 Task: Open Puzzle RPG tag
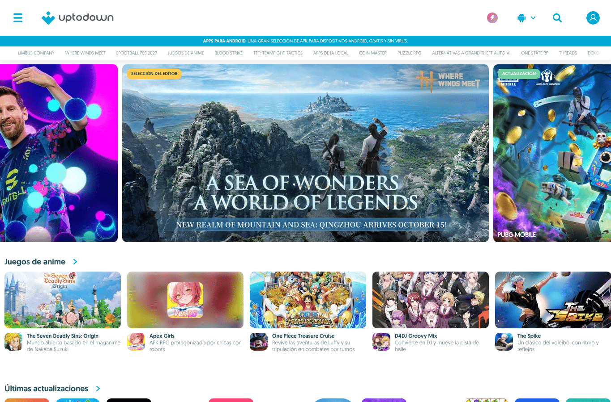pos(409,53)
